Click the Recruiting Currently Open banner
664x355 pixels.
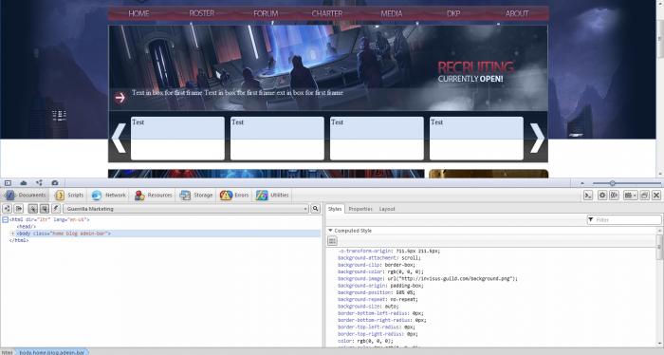[475, 72]
